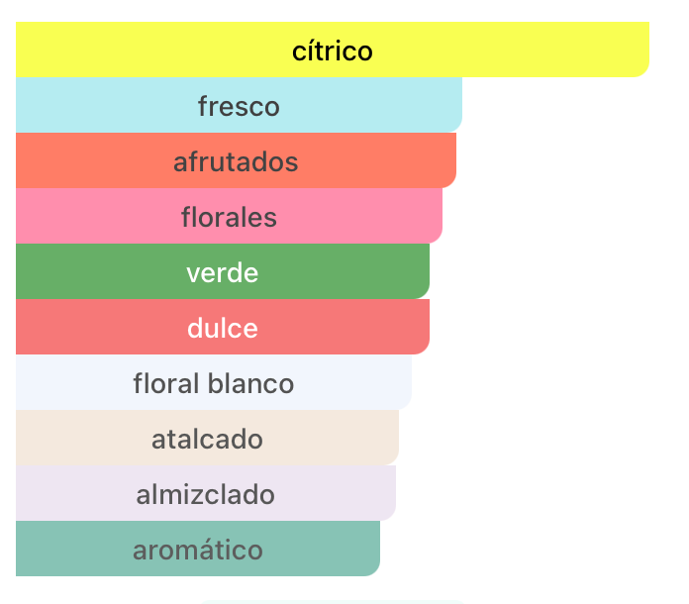Select the green verde accord bar
689x604 pixels.
pyautogui.click(x=223, y=270)
